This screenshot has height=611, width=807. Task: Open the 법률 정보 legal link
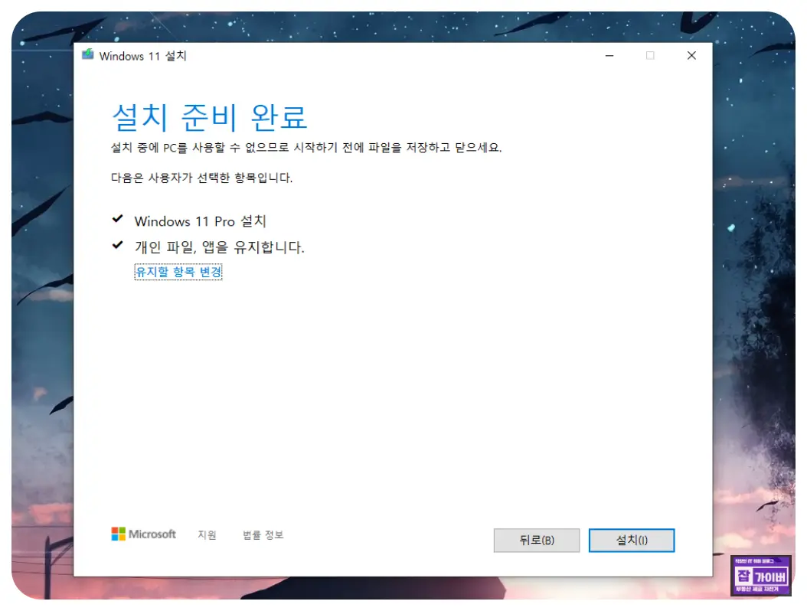point(263,535)
